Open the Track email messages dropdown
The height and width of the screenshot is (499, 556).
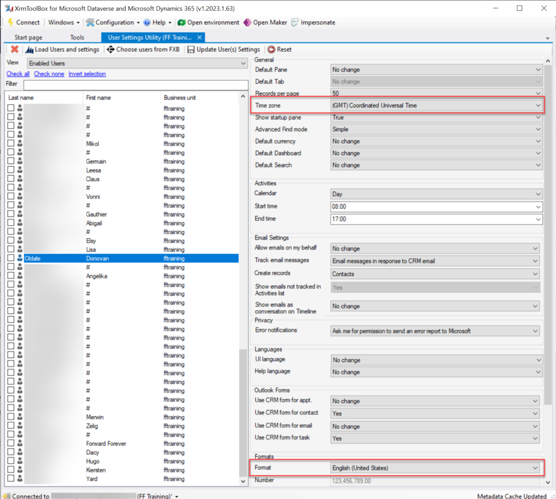click(x=435, y=261)
